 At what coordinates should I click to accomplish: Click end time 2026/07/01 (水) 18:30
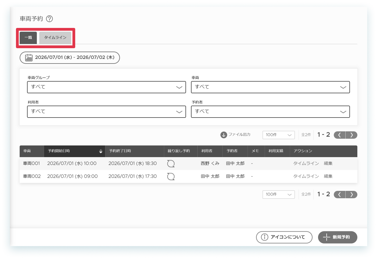click(x=133, y=164)
